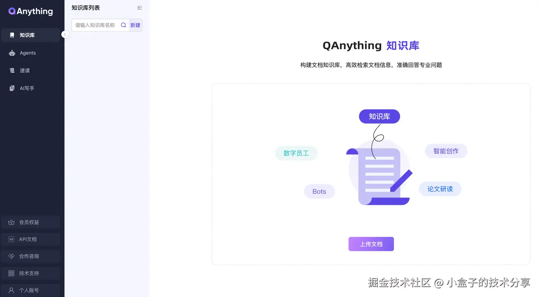Open API文档 menu entry
Viewport: 539px width, 297px height.
[30, 239]
